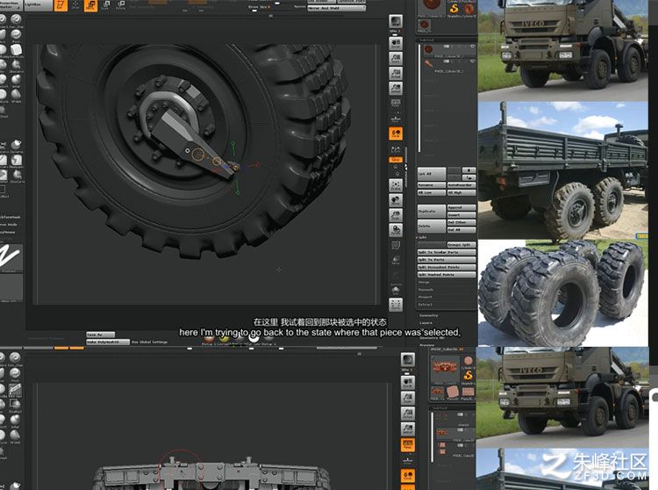
Task: Click Split Masked Points
Action: [x=447, y=275]
